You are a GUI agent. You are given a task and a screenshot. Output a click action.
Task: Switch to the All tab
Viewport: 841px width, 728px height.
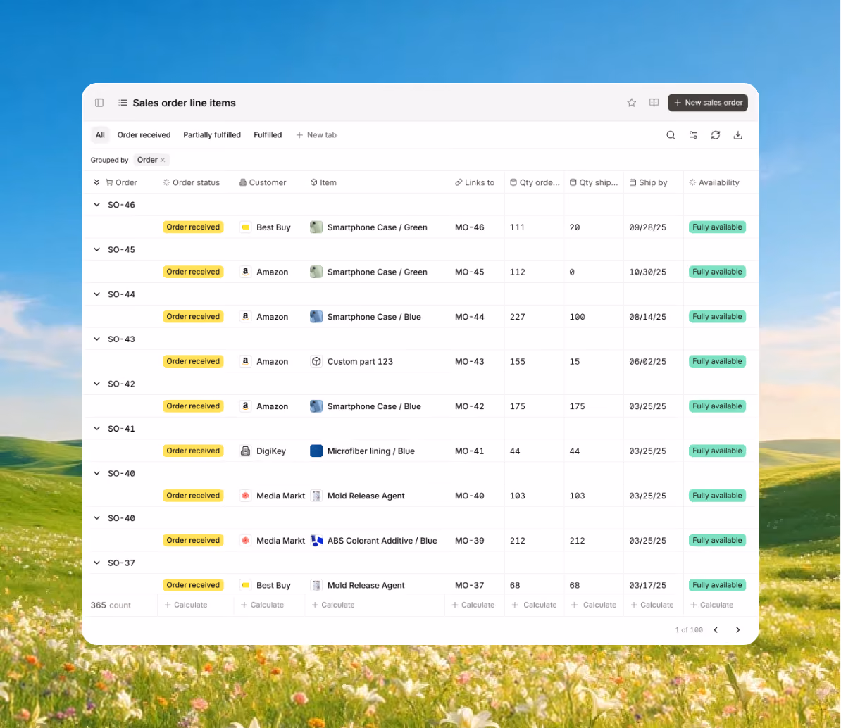point(100,135)
